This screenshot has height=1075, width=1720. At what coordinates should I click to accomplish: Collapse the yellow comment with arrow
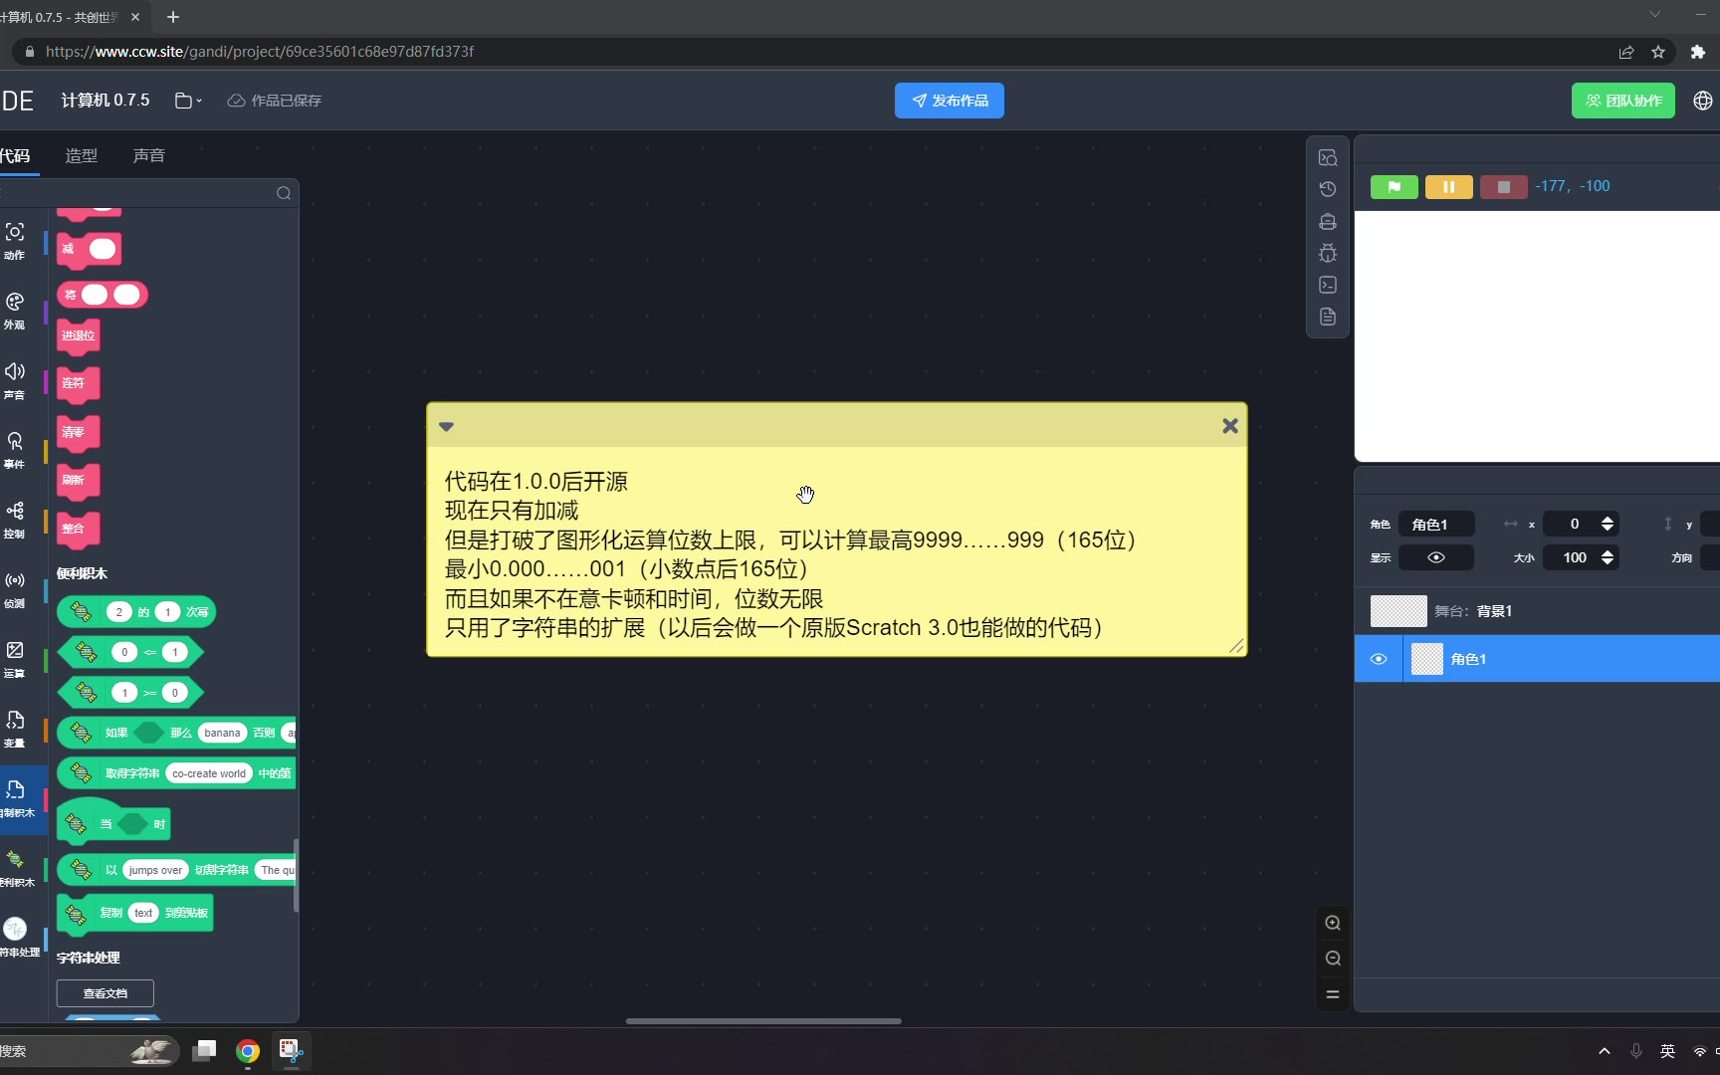(447, 426)
